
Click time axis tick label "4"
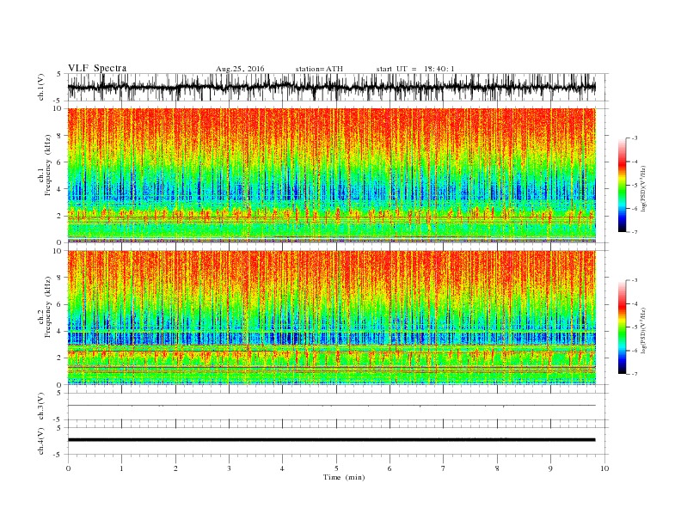[282, 468]
